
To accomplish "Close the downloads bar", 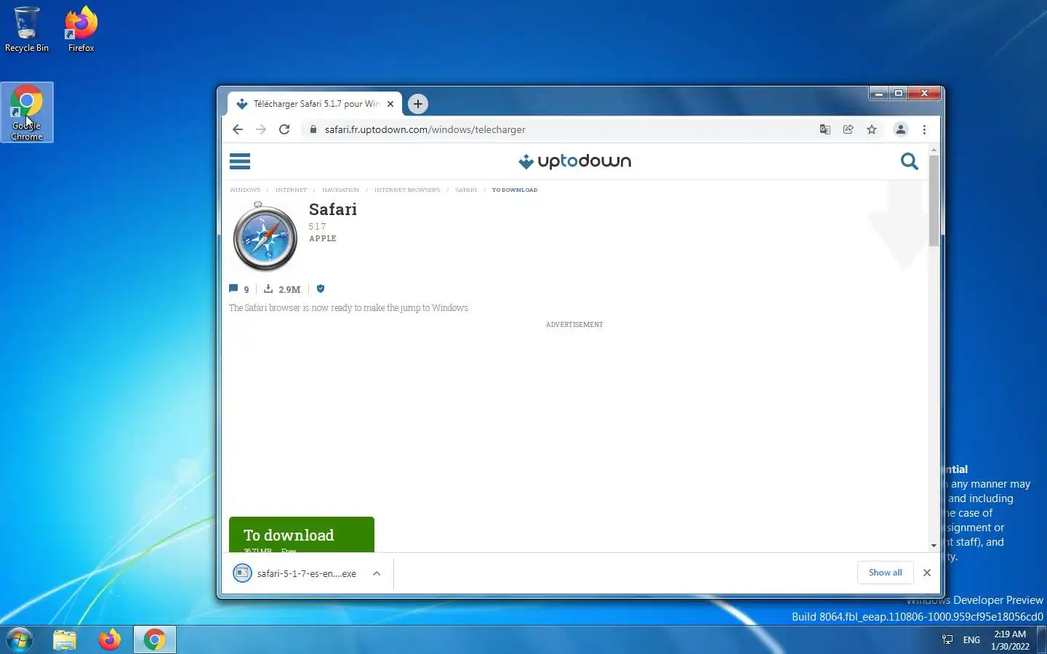I will pyautogui.click(x=927, y=573).
